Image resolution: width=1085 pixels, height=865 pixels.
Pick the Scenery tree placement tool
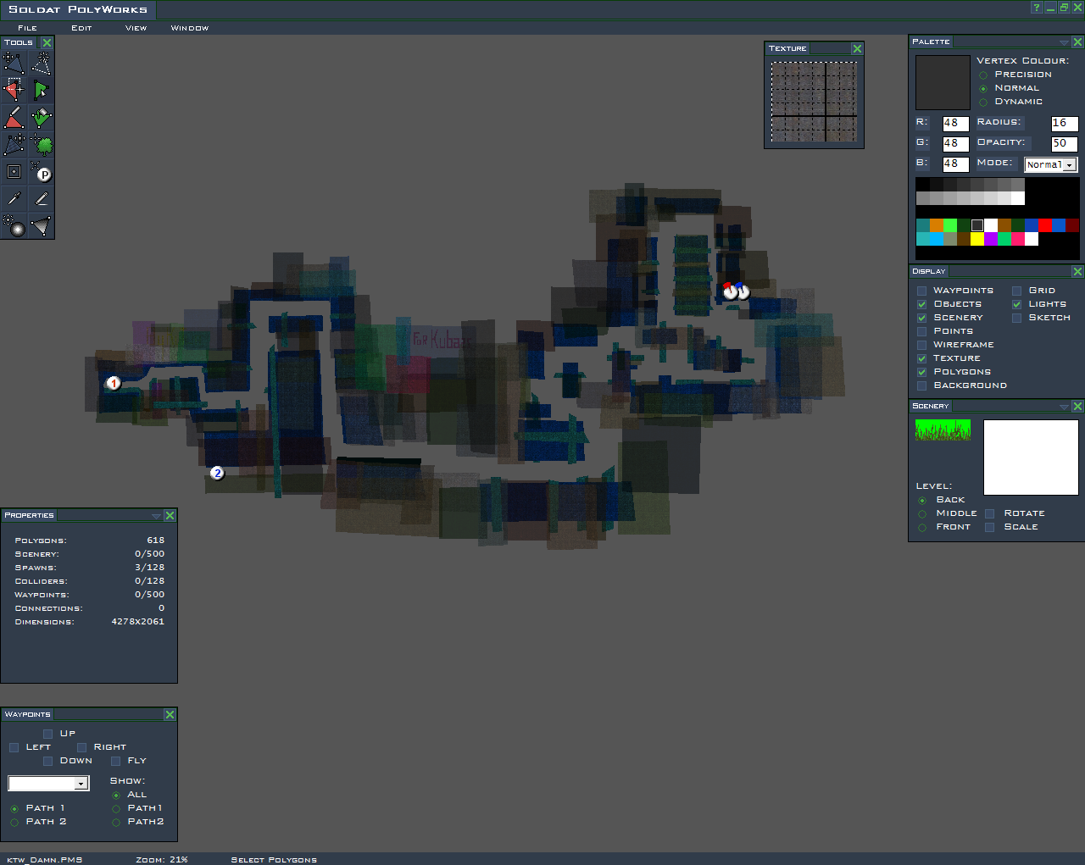[41, 145]
